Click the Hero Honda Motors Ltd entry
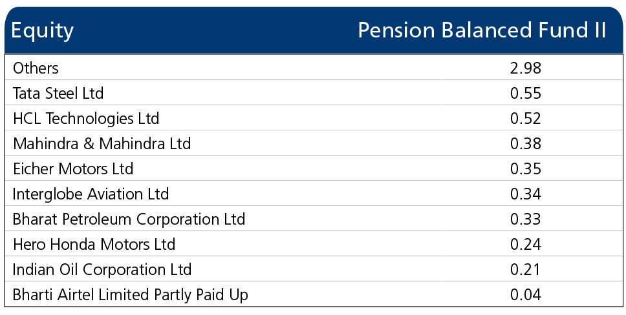 pos(94,244)
